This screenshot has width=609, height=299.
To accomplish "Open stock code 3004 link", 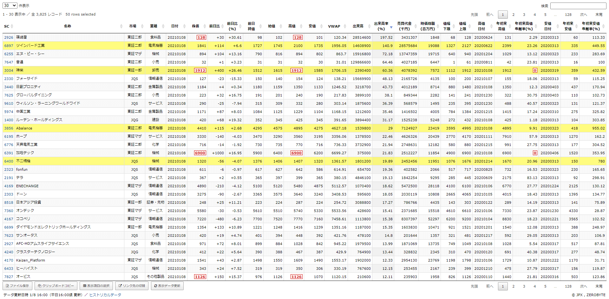I will (9, 70).
